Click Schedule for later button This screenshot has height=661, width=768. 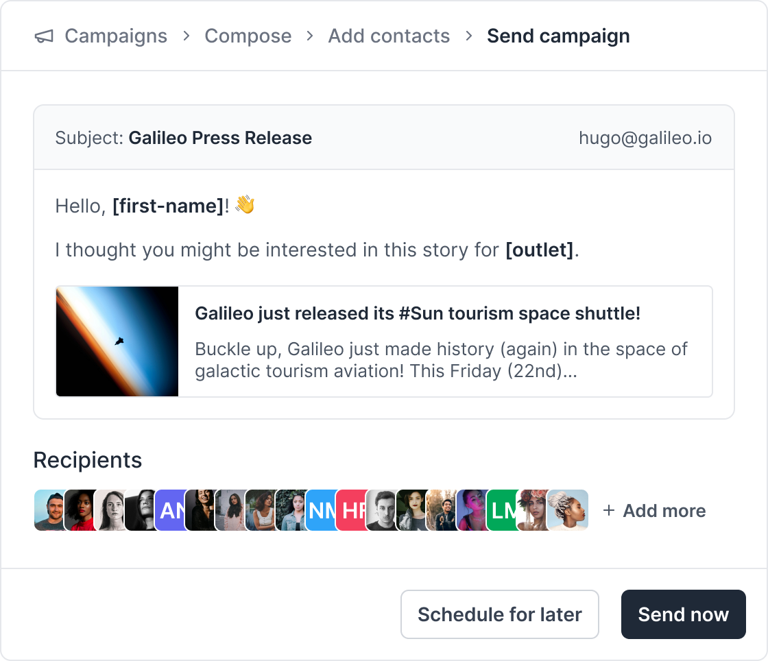coord(499,614)
